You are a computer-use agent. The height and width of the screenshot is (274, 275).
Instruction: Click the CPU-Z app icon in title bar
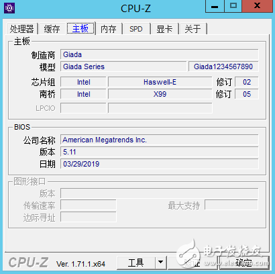point(9,8)
